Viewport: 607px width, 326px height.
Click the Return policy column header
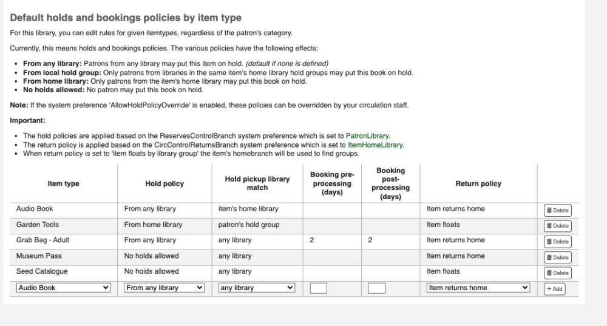[478, 184]
